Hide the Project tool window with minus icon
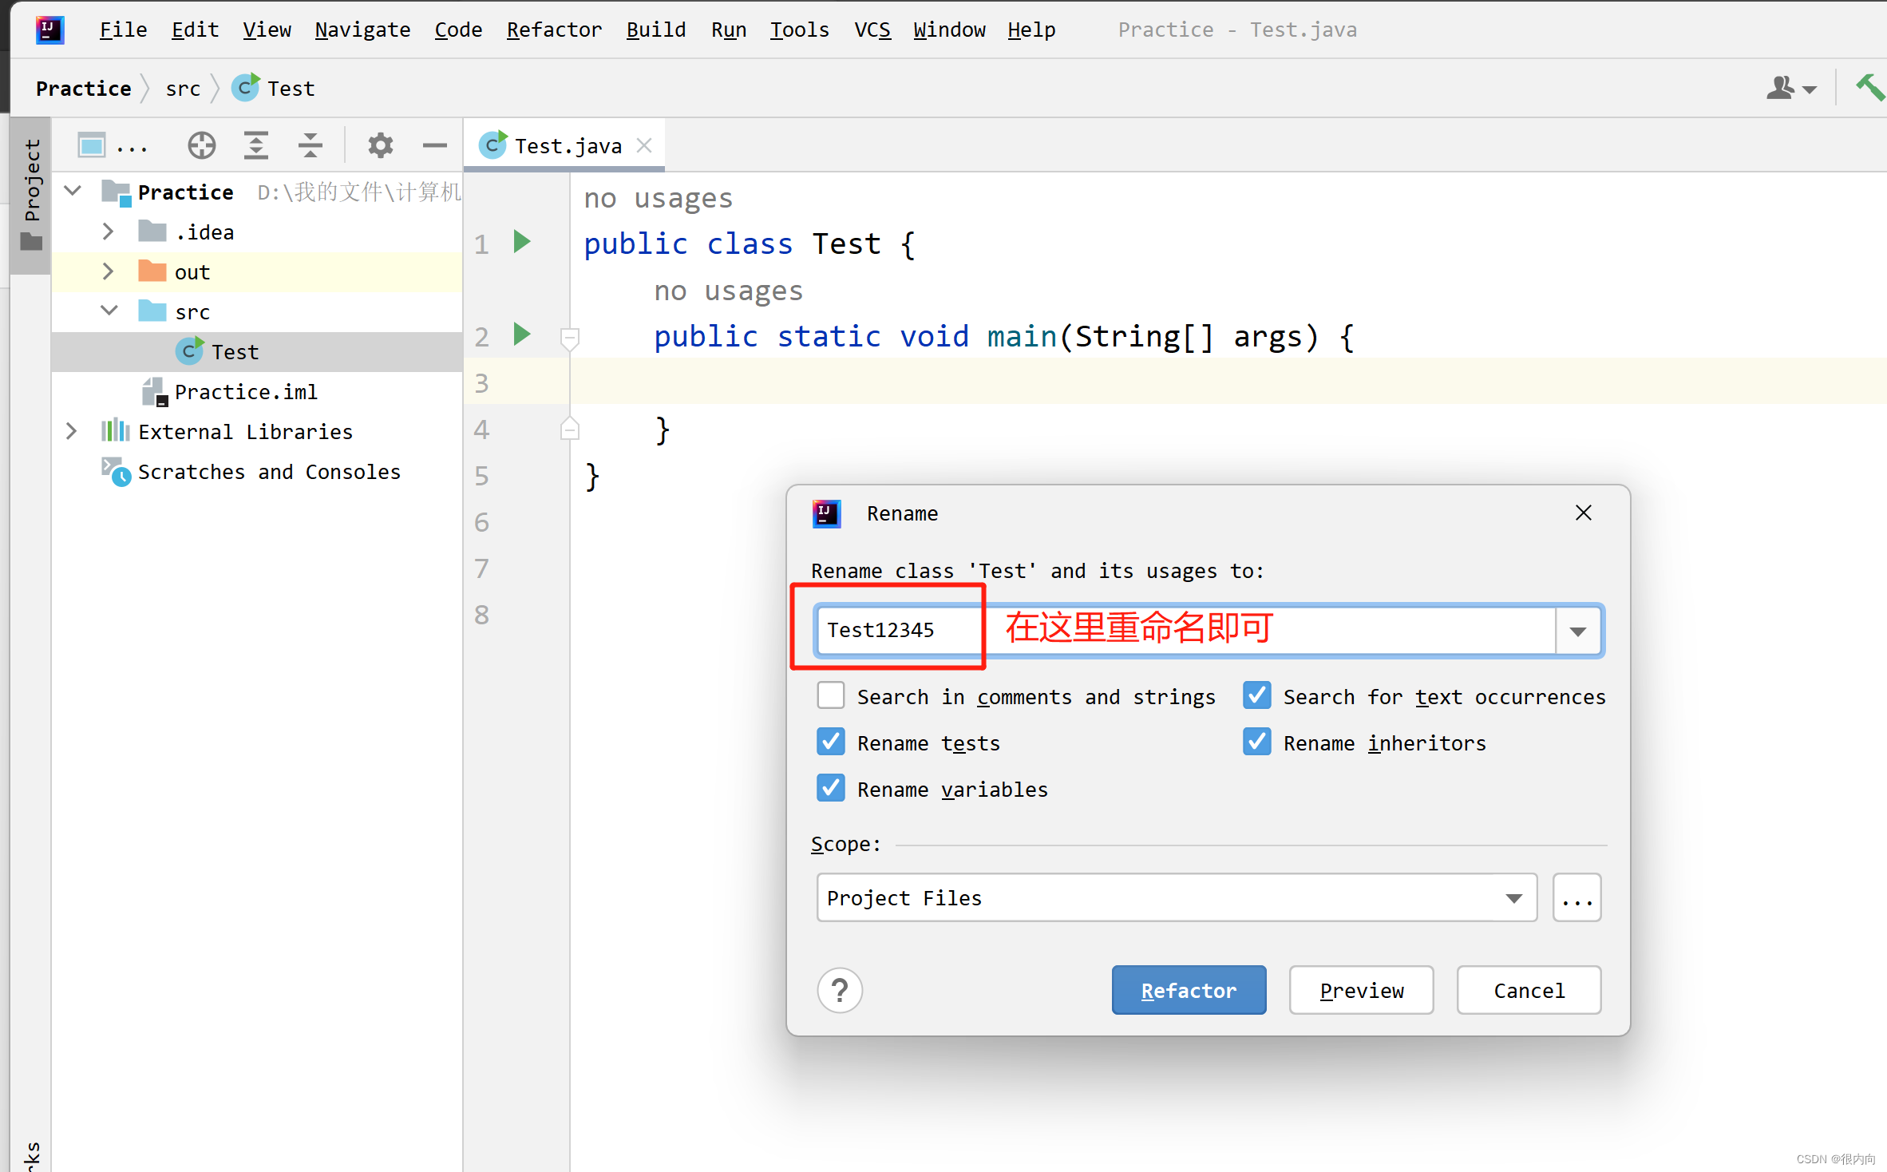 point(434,145)
